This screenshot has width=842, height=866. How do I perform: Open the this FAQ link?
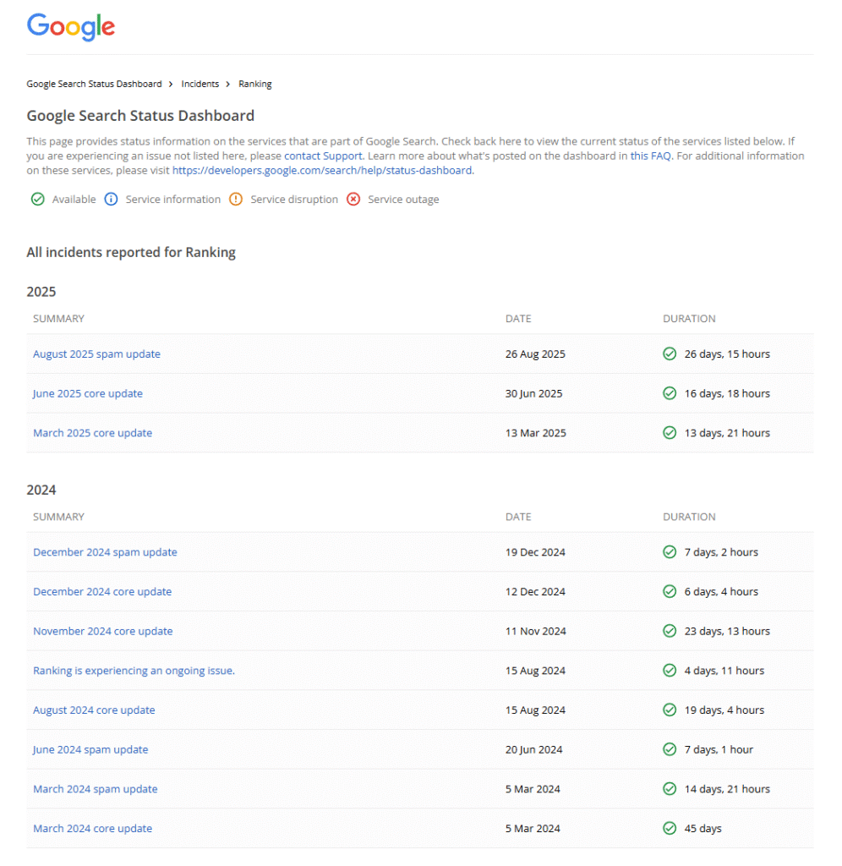click(651, 156)
